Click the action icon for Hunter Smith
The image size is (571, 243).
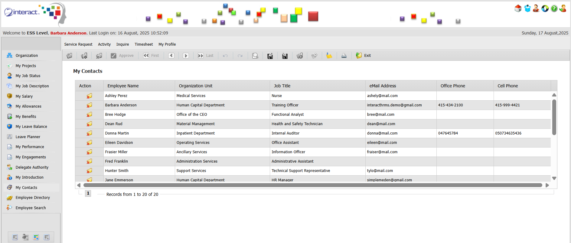89,171
